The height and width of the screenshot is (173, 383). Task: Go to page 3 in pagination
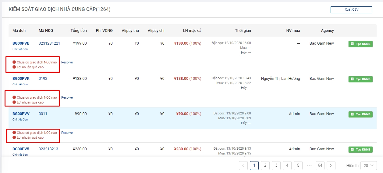point(276,165)
